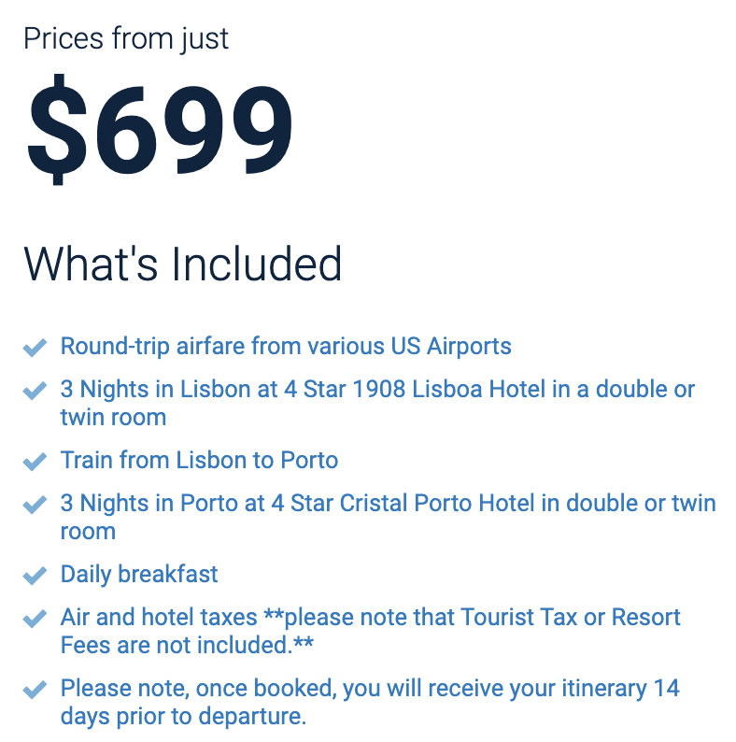
Task: Click the Prices from just label
Action: pyautogui.click(x=126, y=39)
